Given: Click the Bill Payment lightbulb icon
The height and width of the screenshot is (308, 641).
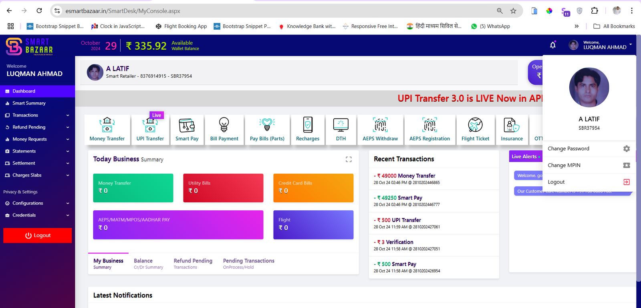Looking at the screenshot, I should (224, 125).
